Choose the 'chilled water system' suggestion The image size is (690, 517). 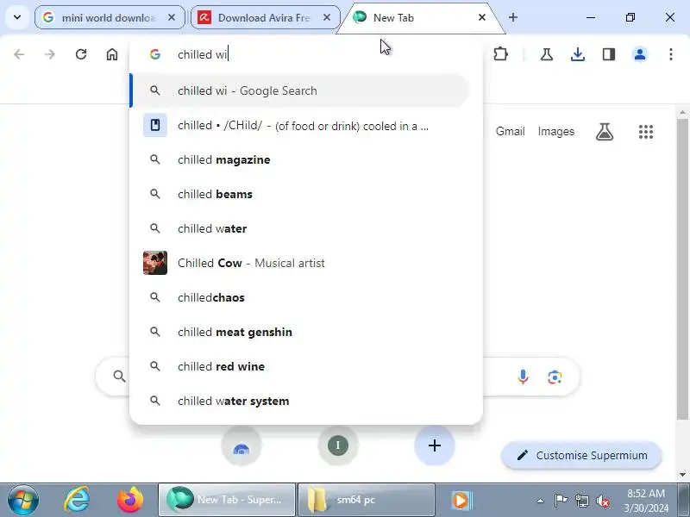coord(300,401)
